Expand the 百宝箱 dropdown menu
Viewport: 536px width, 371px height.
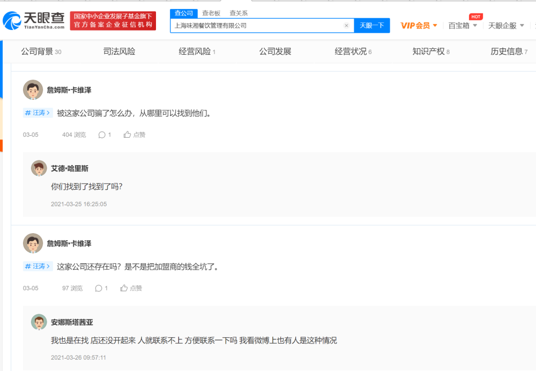[463, 26]
